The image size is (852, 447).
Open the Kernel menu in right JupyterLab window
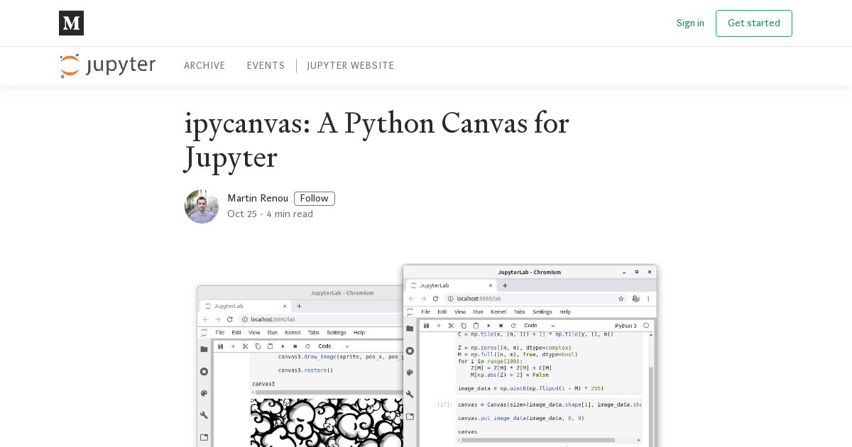[498, 311]
